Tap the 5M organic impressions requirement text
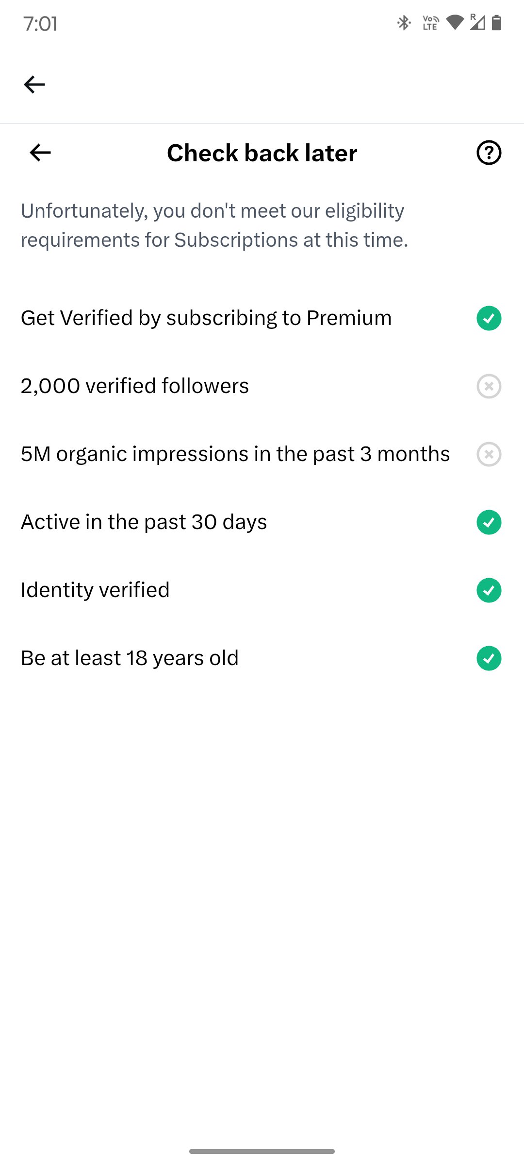The height and width of the screenshot is (1166, 524). coord(235,454)
